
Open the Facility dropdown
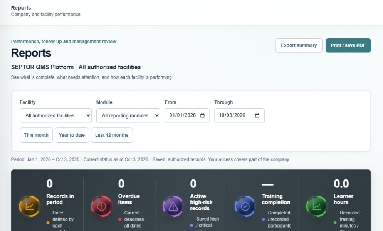click(56, 115)
